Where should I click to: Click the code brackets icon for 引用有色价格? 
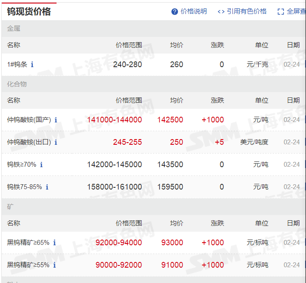pos(221,11)
